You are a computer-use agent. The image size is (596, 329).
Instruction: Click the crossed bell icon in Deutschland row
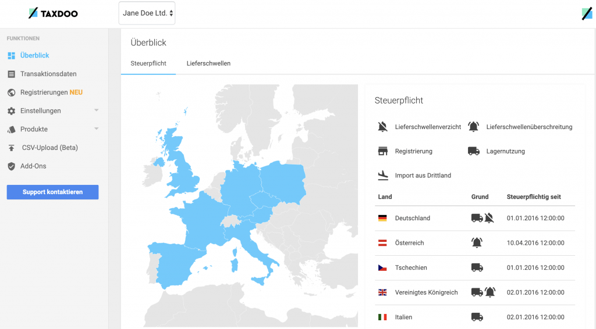click(x=489, y=218)
